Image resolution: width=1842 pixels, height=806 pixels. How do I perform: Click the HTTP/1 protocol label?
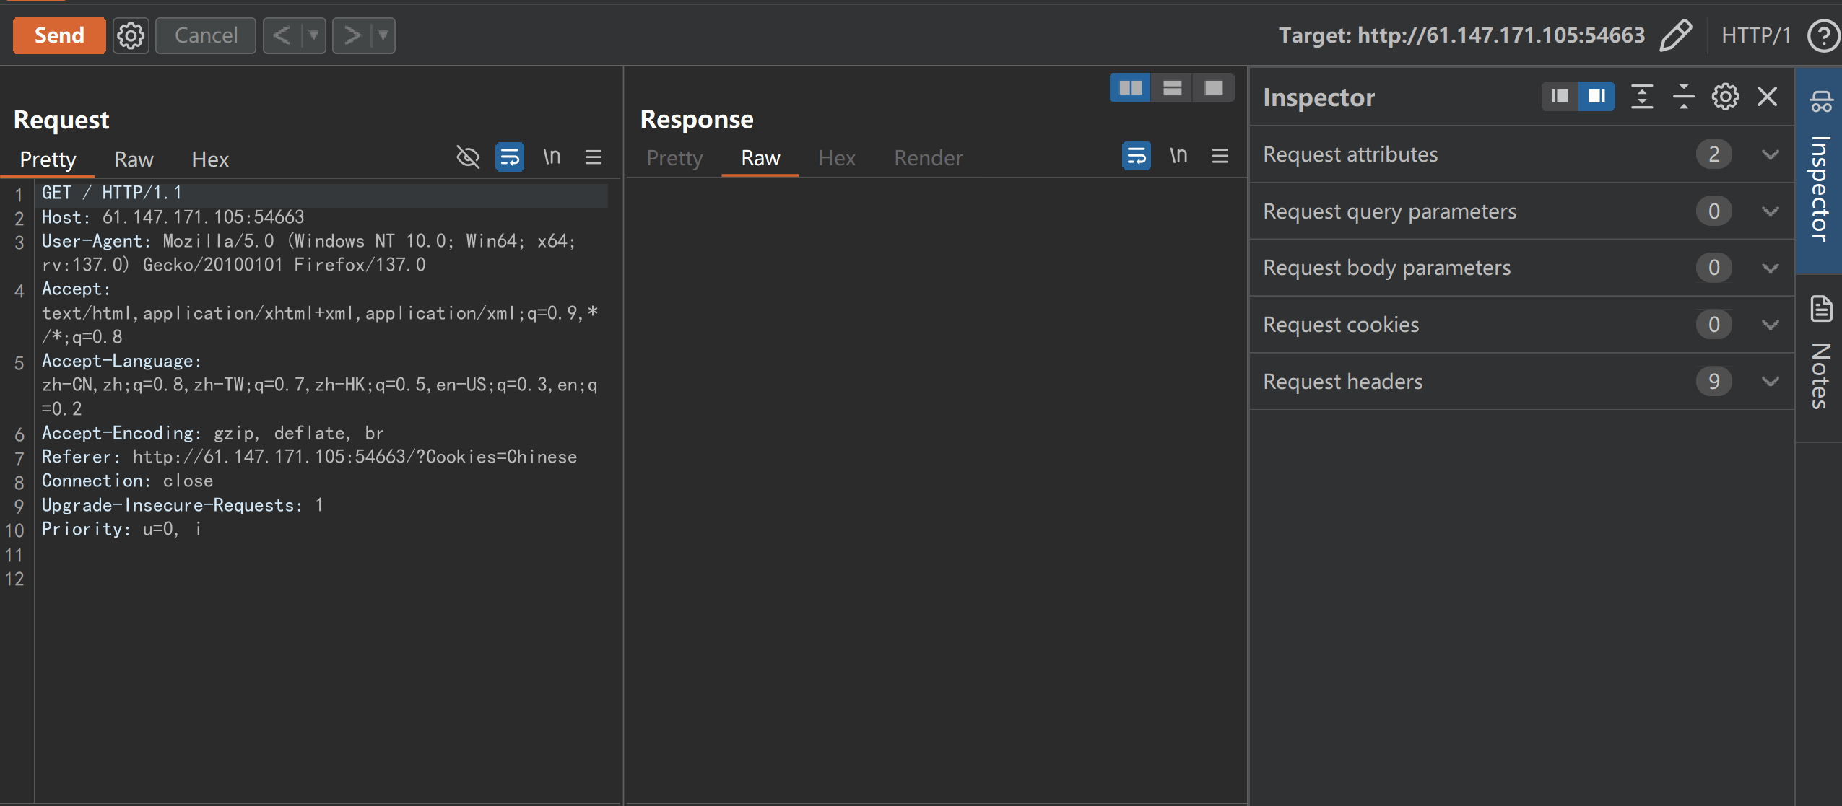coord(1755,35)
